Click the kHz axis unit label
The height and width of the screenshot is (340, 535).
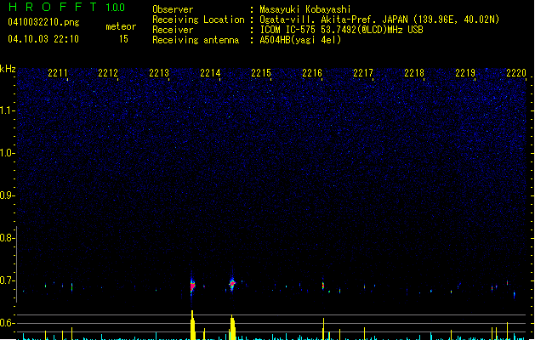8,69
